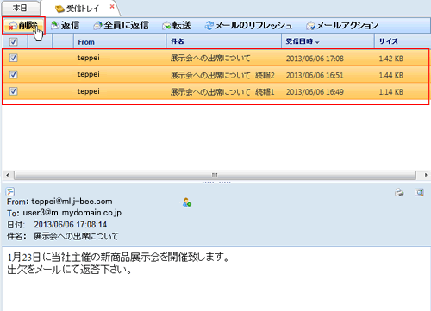Refresh mail with メールのリフレッシュ
Screen dimensions: 431x311
248,26
